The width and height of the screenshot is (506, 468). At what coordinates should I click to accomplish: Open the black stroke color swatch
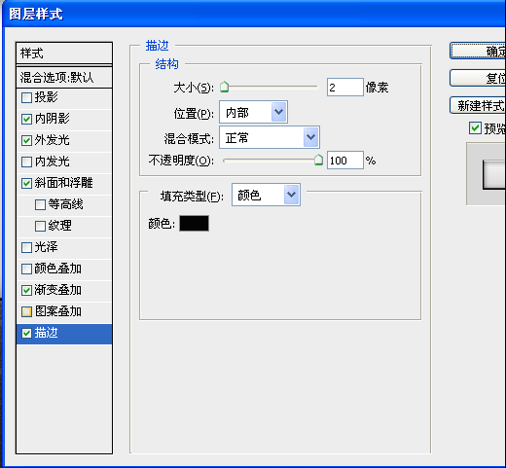(194, 224)
